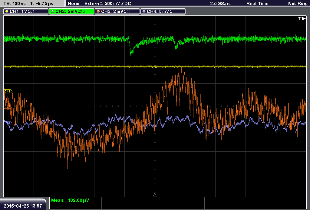Click the Extern 500 mV DC trigger source readout
This screenshot has height=210, width=310.
108,4
